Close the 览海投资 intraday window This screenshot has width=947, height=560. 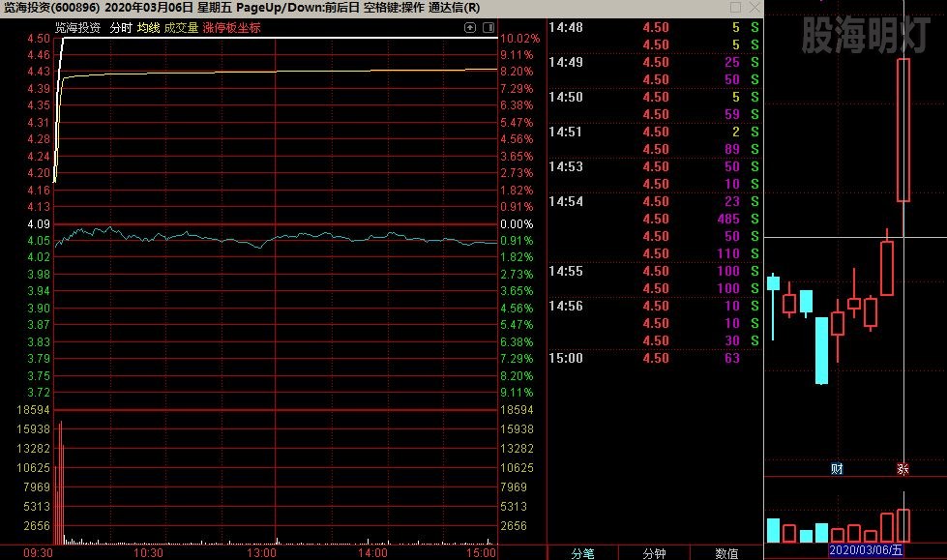pyautogui.click(x=755, y=7)
